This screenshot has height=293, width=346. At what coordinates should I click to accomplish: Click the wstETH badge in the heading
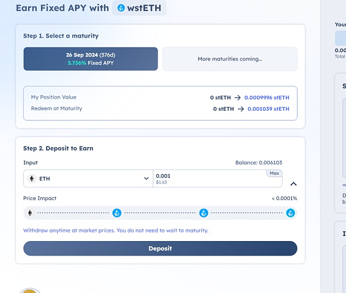(139, 8)
